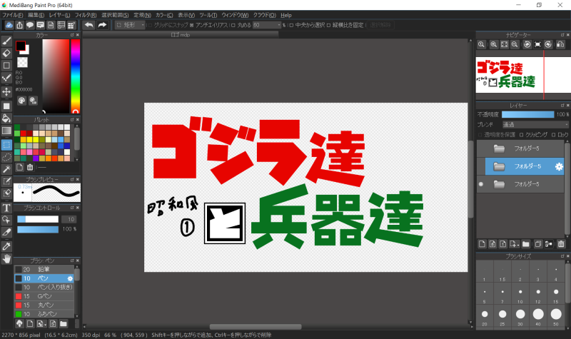Select the Eraser tool
571x339 pixels.
(6, 53)
